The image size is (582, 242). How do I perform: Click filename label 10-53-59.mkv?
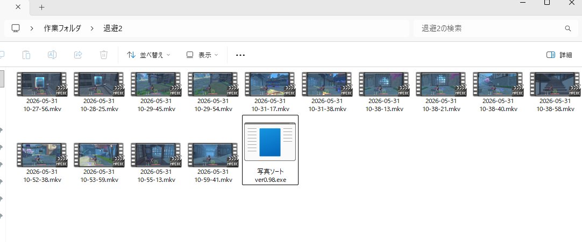[x=99, y=180]
